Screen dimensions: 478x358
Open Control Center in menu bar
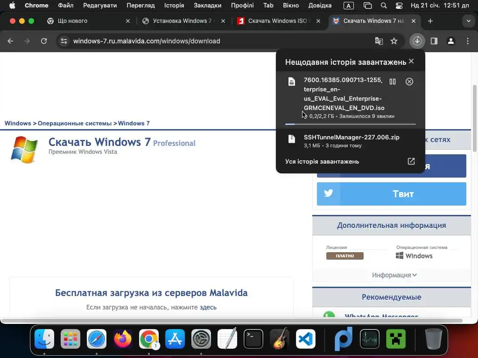coord(399,6)
